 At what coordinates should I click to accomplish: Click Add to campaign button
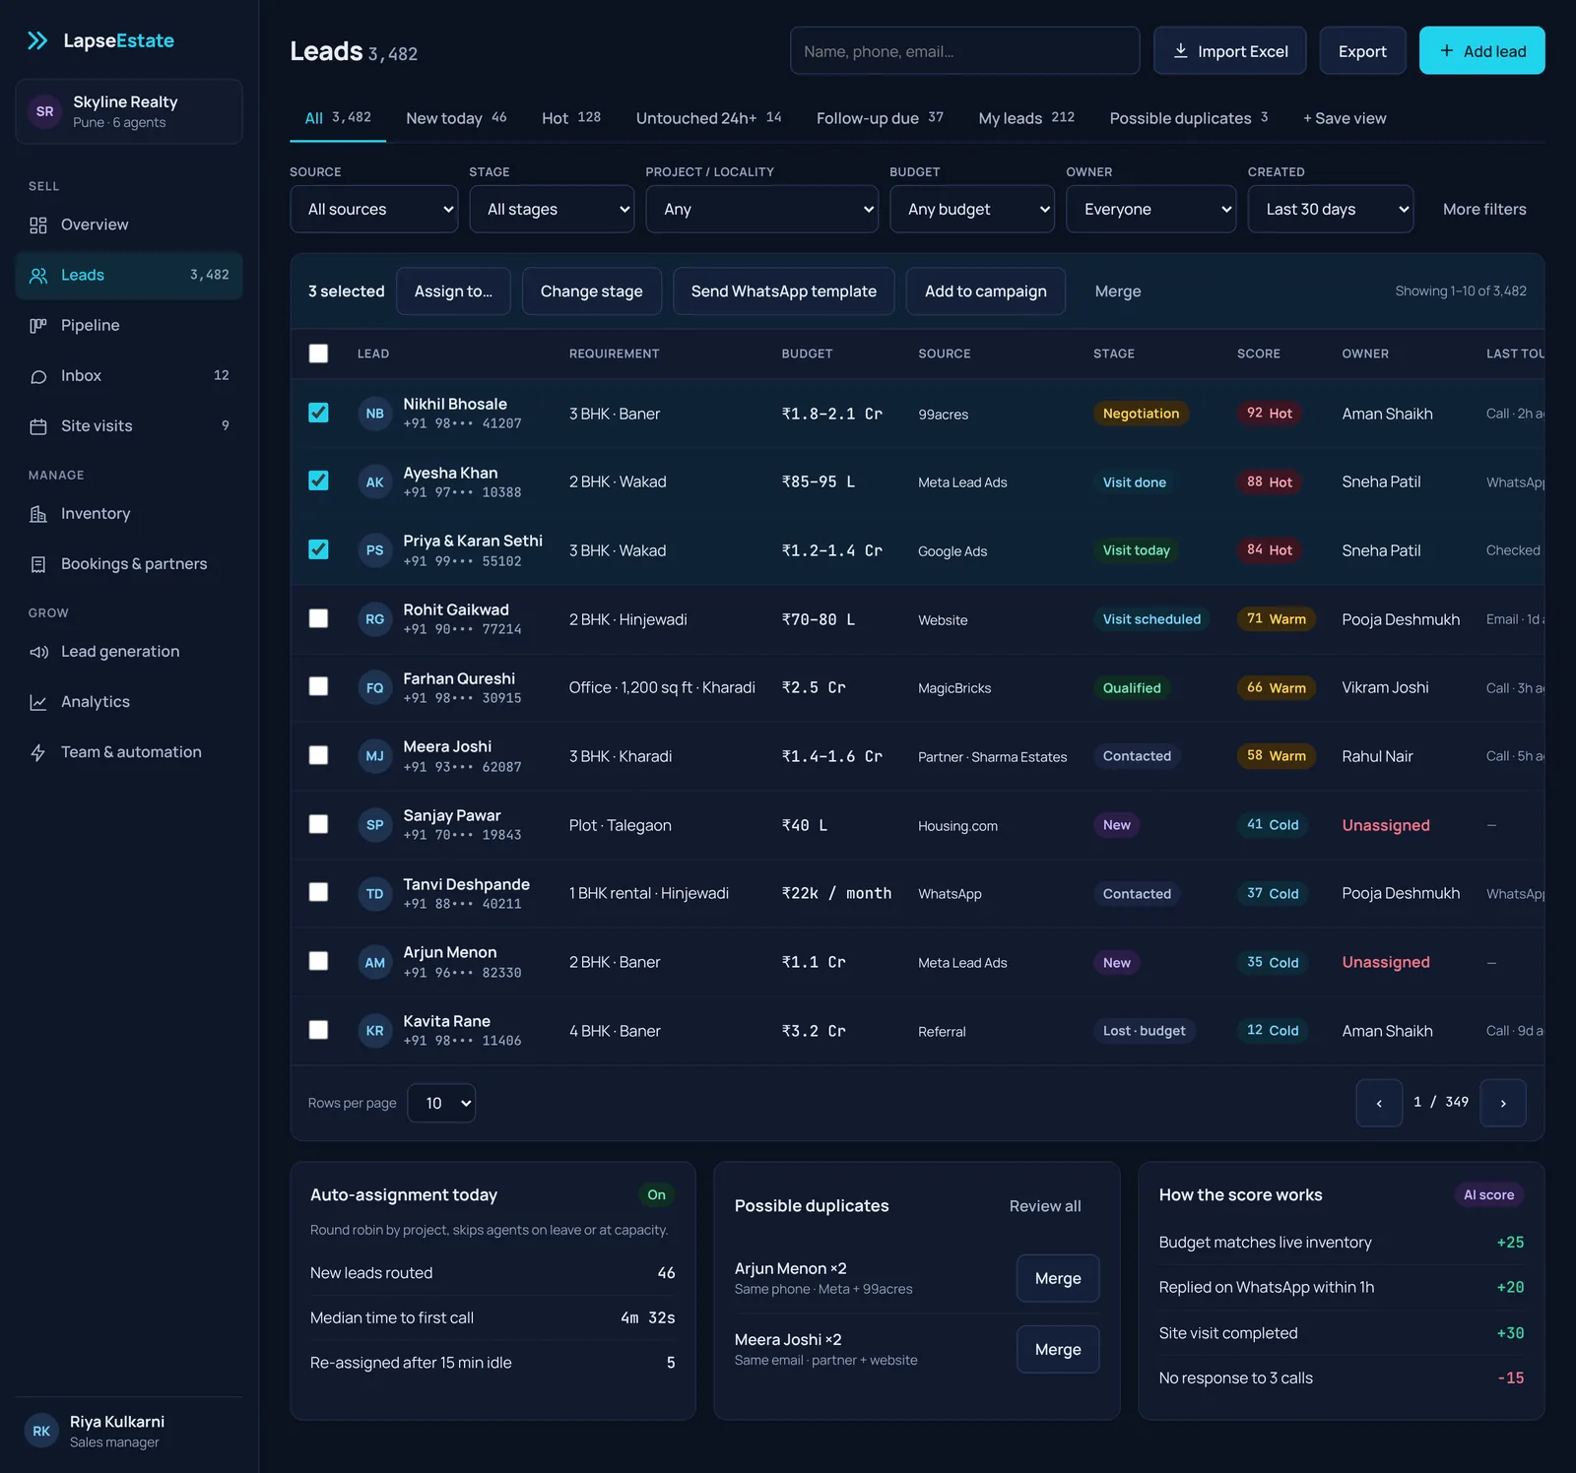tap(986, 291)
